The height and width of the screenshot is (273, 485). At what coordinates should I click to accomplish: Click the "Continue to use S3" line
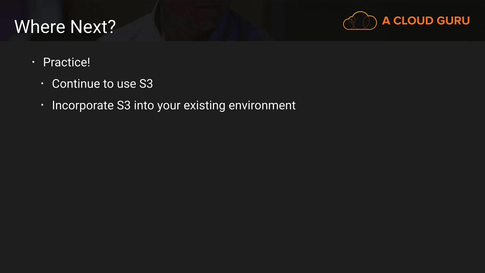[x=102, y=84]
